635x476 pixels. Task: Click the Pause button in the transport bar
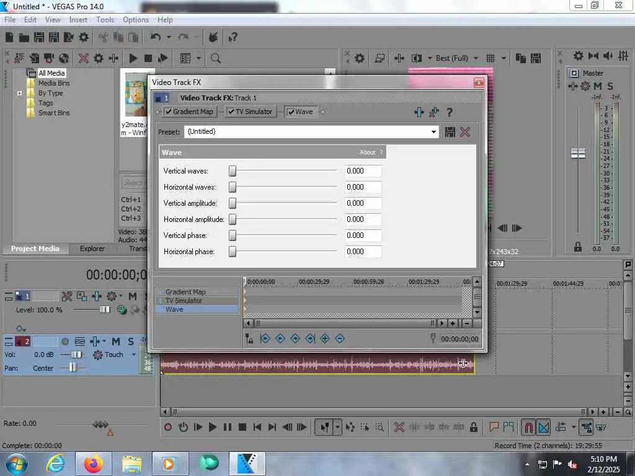[x=228, y=427]
